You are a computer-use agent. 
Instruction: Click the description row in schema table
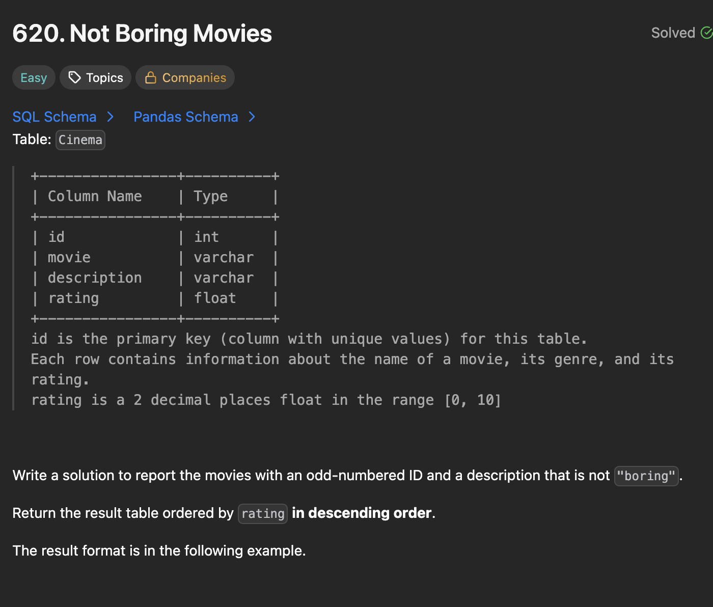[x=95, y=278]
